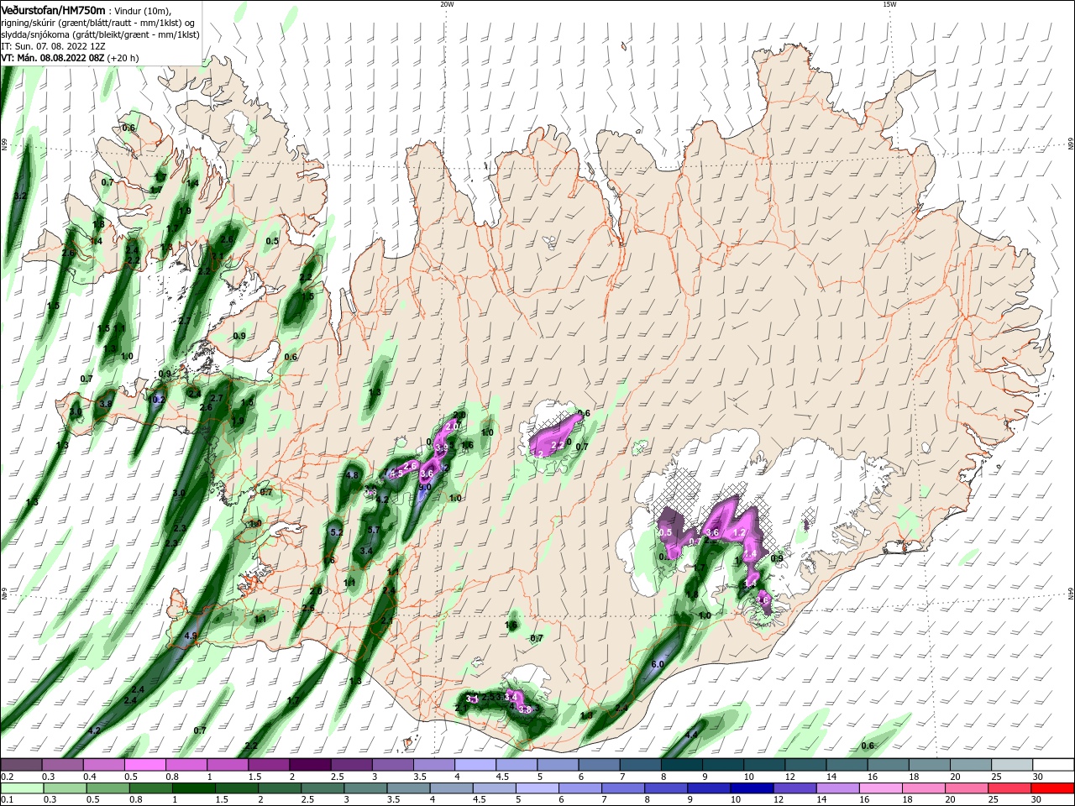Pick the lavender 14–16 swatch in lower legend row
The image size is (1075, 806).
(x=836, y=788)
